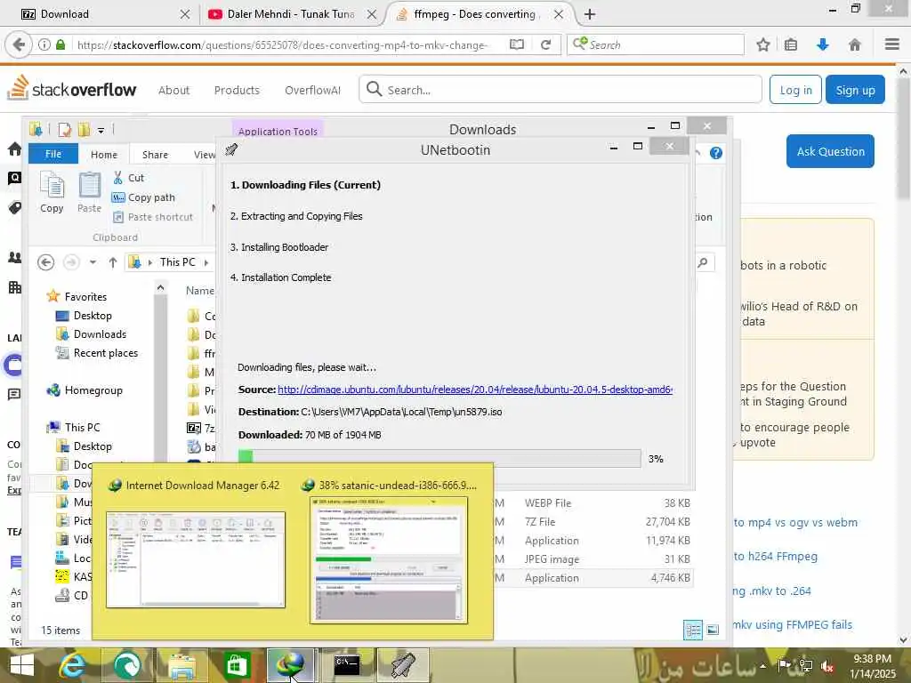This screenshot has width=911, height=683.
Task: Open the browser bookmarks list icon
Action: pos(791,44)
